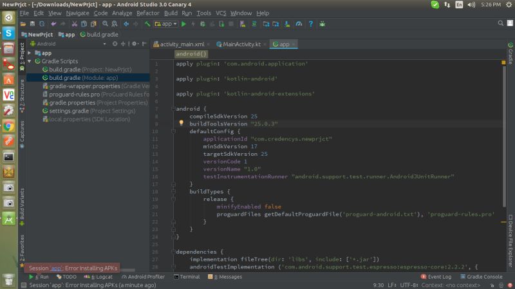Image resolution: width=515 pixels, height=289 pixels.
Task: Click the Back navigation arrow icon
Action: point(126,24)
